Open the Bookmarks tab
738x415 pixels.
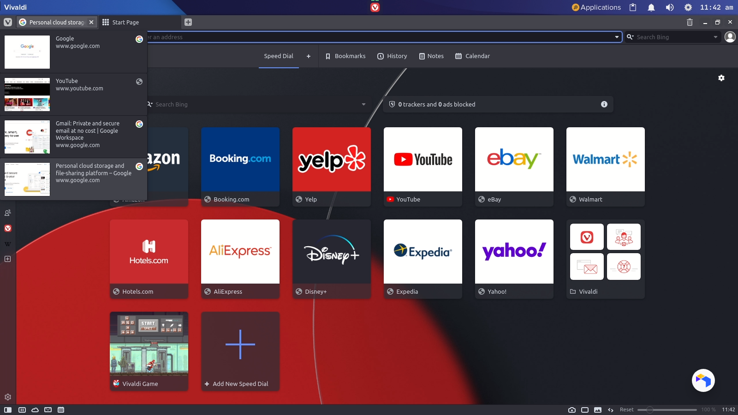[345, 56]
